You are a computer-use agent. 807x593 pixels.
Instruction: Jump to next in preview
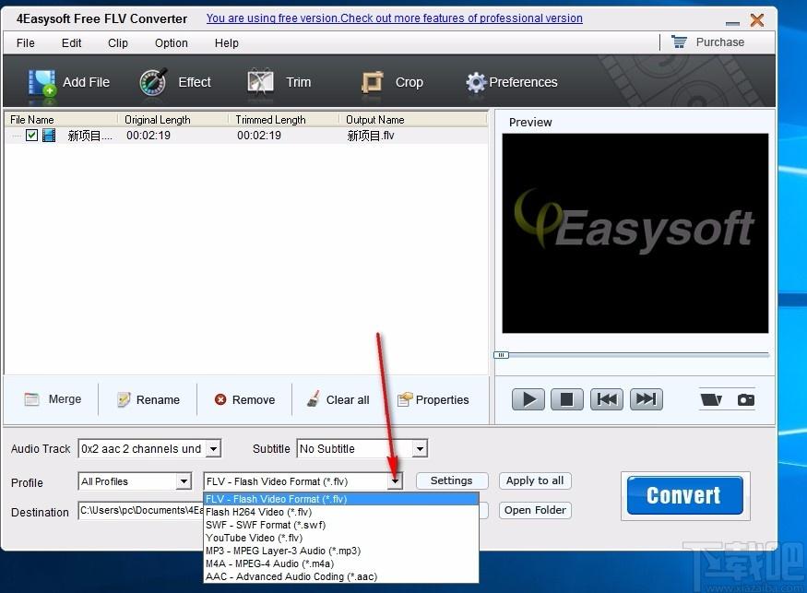[x=647, y=399]
